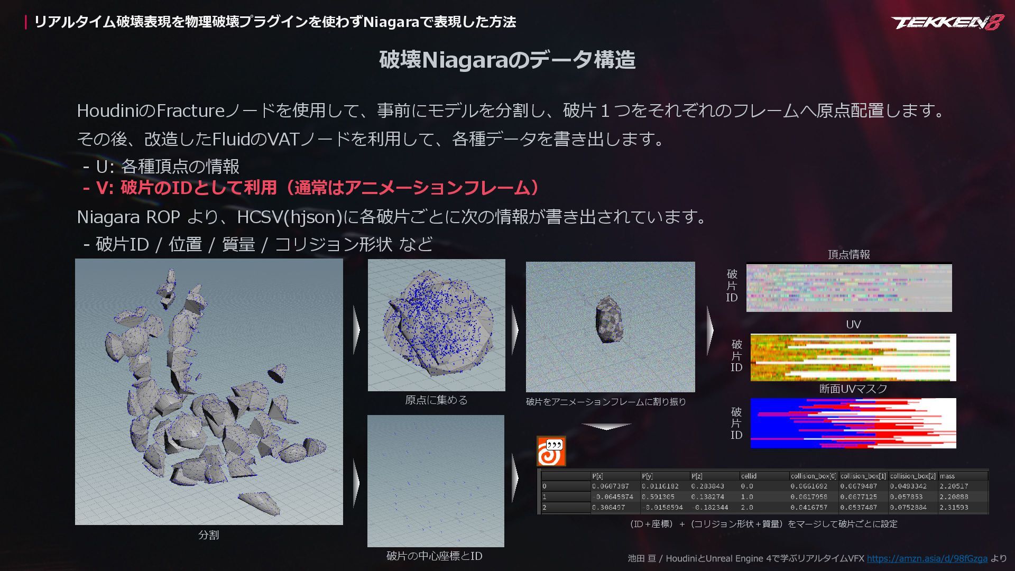The image size is (1015, 571).
Task: Click the fragment center points and ID image
Action: tap(436, 481)
